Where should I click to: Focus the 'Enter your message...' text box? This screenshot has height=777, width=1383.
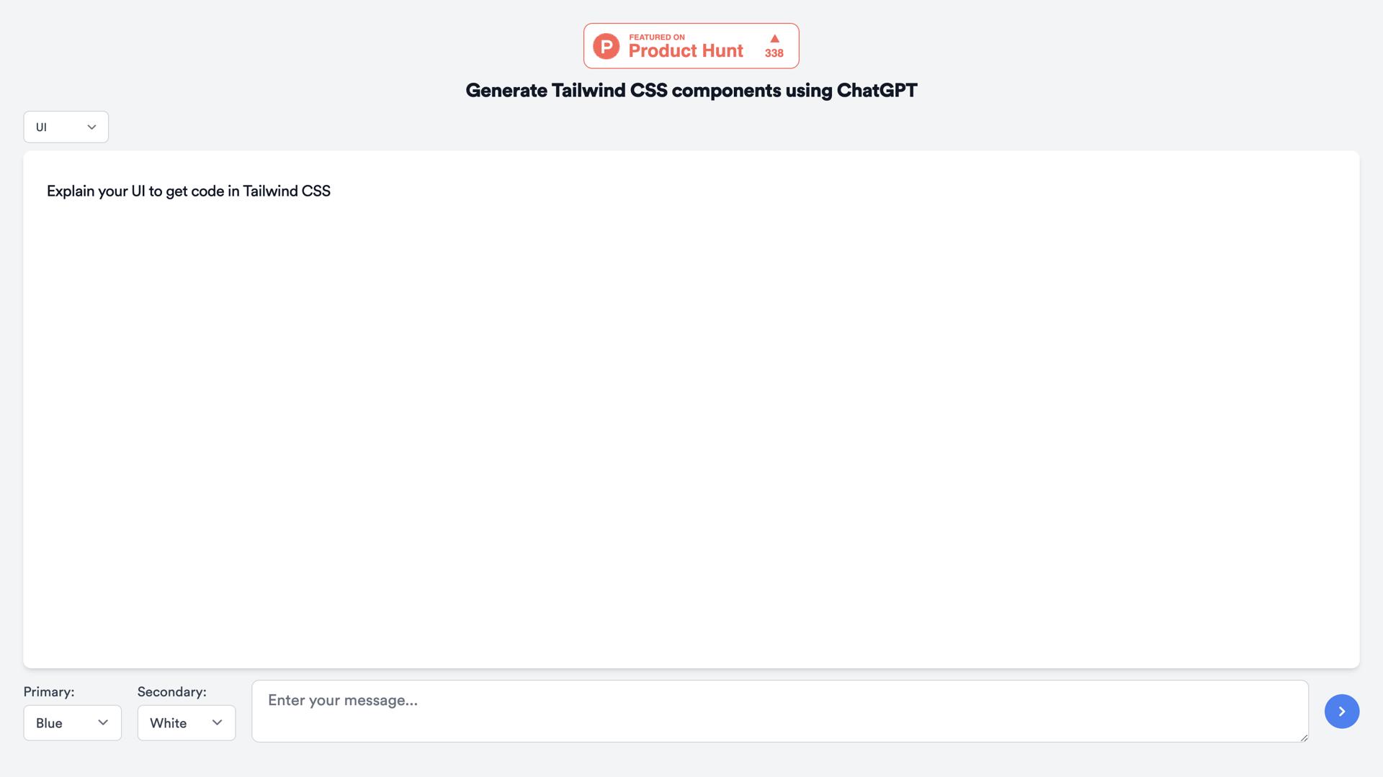[779, 711]
